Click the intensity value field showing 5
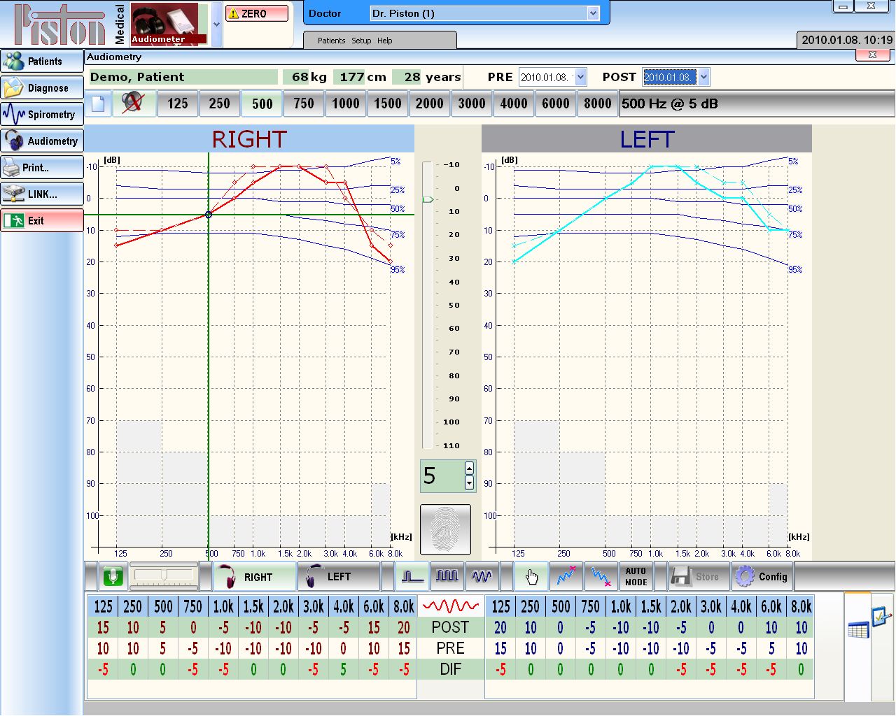Image resolution: width=896 pixels, height=716 pixels. coord(441,476)
